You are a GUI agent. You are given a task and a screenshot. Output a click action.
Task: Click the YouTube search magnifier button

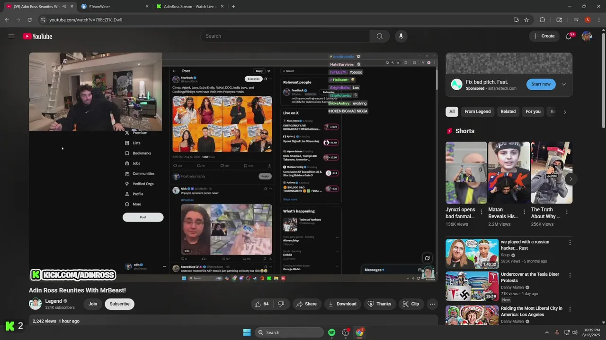pos(380,36)
